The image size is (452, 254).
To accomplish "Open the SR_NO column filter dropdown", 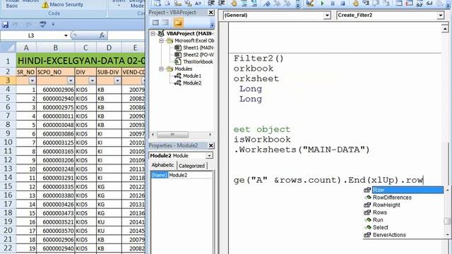I will tap(32, 81).
